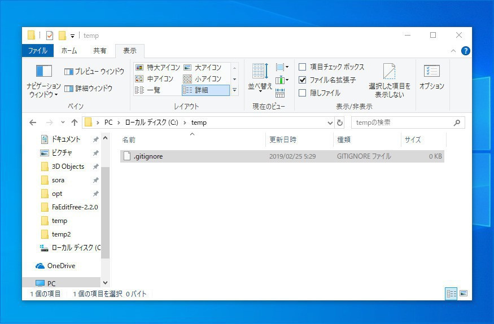
Task: Expand the address bar history dropdown
Action: [x=330, y=122]
